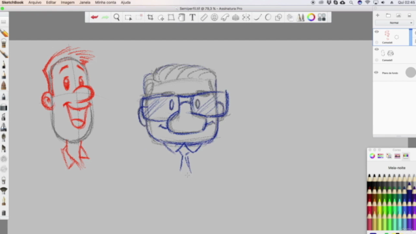Select the pencil brush in left palette
This screenshot has height=234, width=416.
(x=4, y=33)
